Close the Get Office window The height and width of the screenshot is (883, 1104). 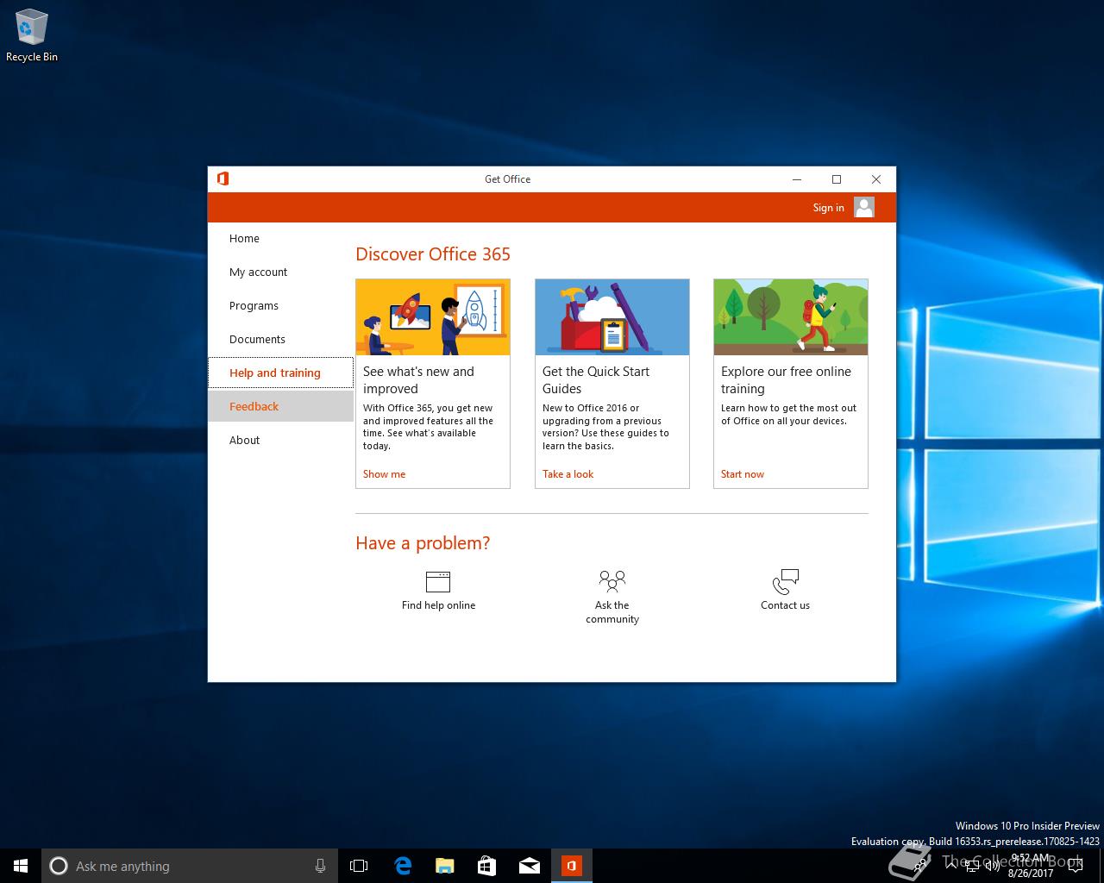tap(876, 179)
